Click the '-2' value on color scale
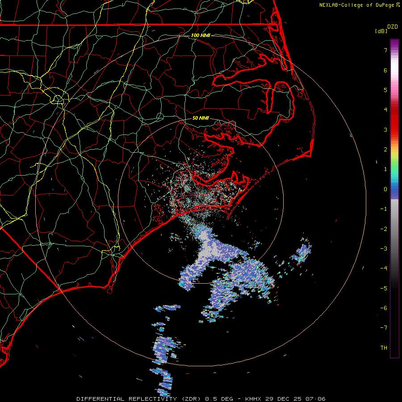 (x=384, y=229)
